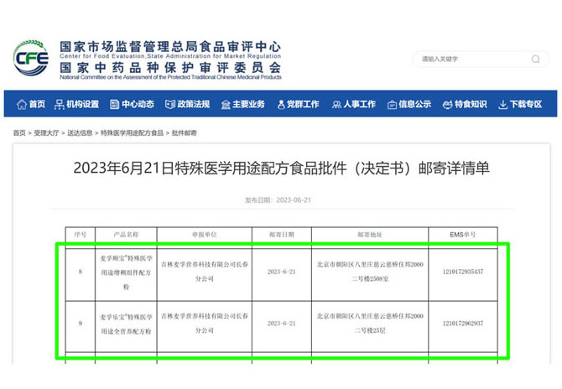Open 受理大厅 breadcrumb link
Image resolution: width=562 pixels, height=389 pixels.
46,133
